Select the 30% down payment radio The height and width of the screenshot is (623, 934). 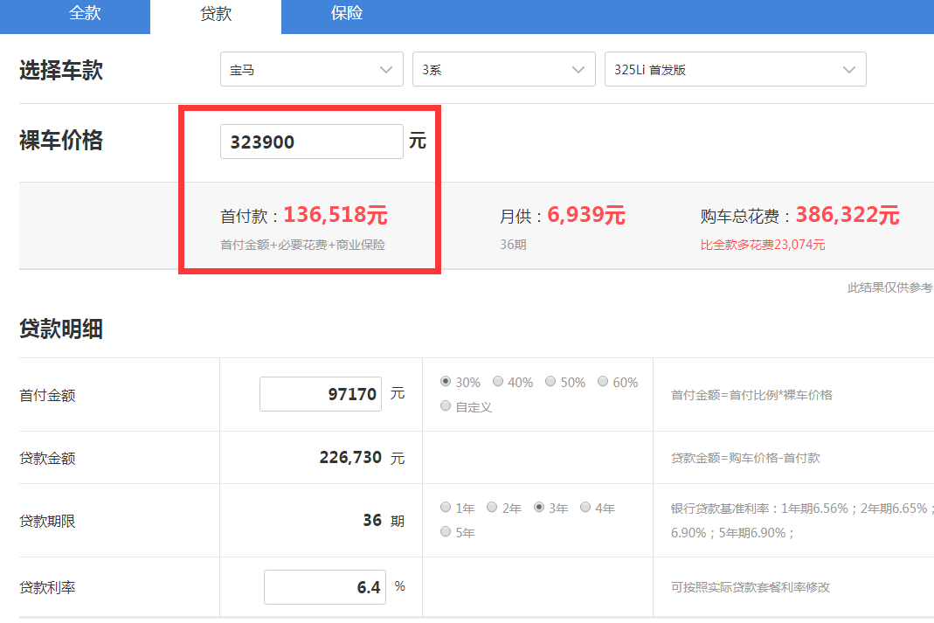pos(446,381)
